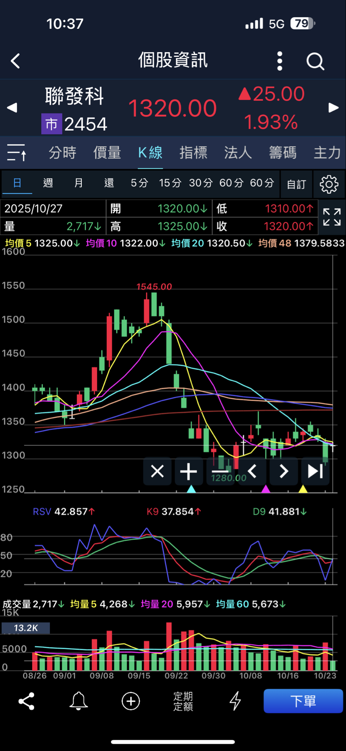The height and width of the screenshot is (751, 346).
Task: Open the tab sort list icon
Action: click(x=17, y=153)
